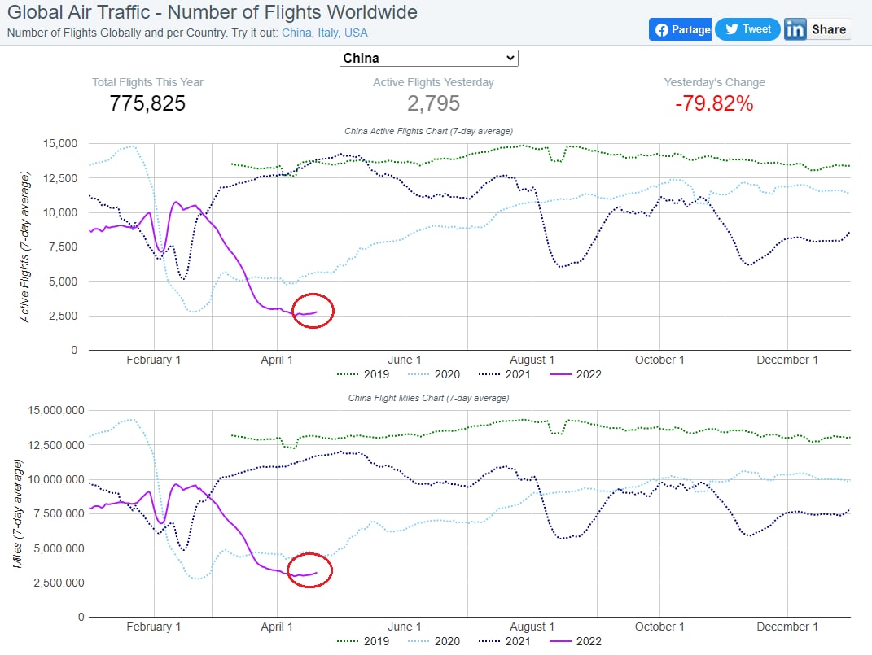872x655 pixels.
Task: Toggle 2022 series in active flights legend
Action: coord(576,374)
